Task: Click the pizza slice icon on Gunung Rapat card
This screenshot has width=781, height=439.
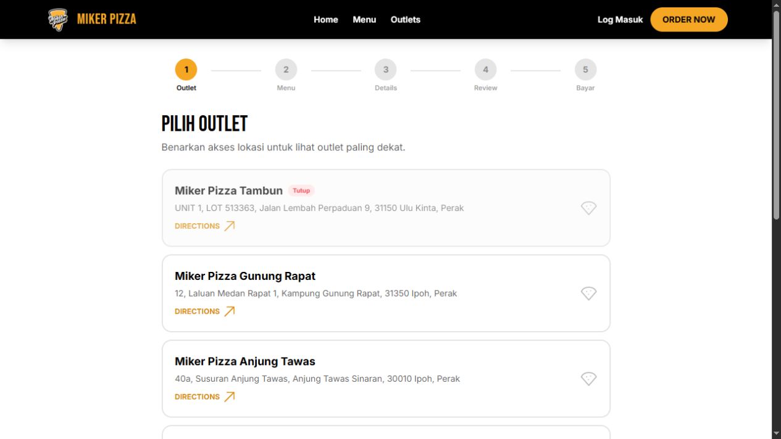Action: pos(589,293)
